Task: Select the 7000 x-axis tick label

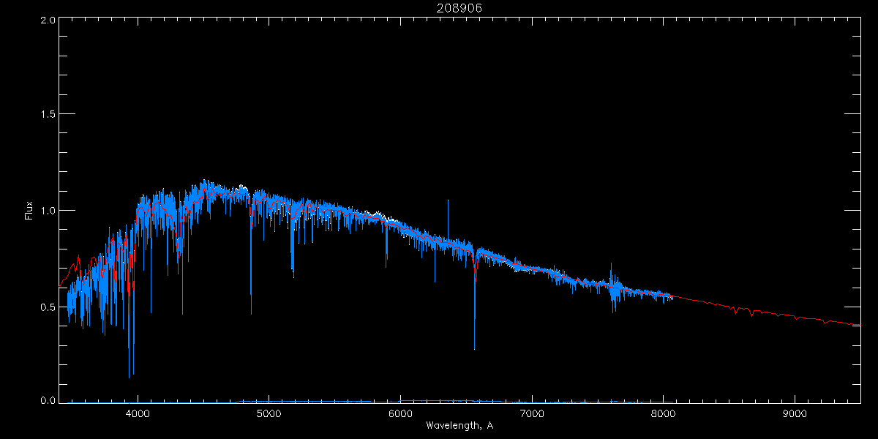Action: tap(532, 413)
